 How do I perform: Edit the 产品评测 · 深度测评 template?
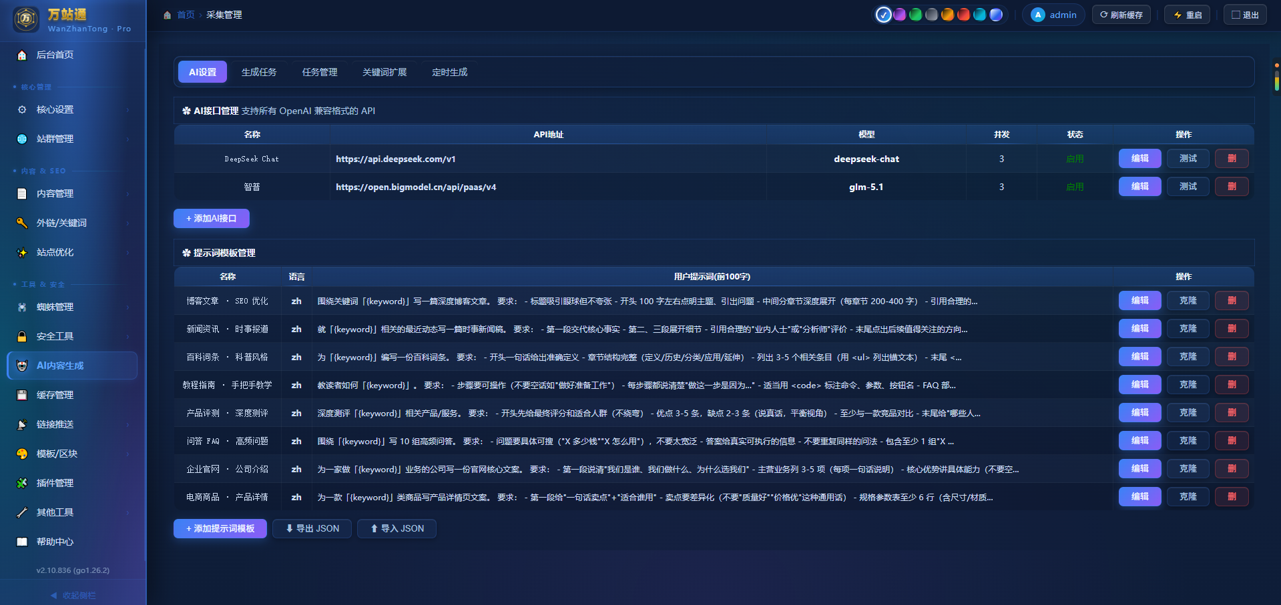pyautogui.click(x=1140, y=413)
